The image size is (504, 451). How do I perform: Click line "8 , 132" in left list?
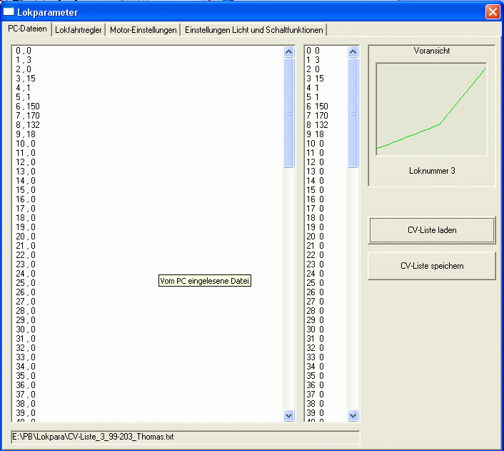(27, 125)
